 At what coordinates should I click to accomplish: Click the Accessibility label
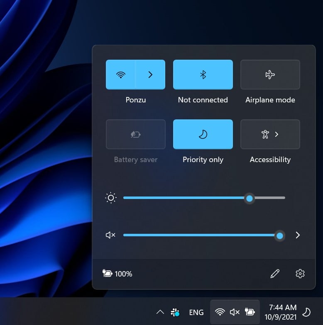[270, 160]
